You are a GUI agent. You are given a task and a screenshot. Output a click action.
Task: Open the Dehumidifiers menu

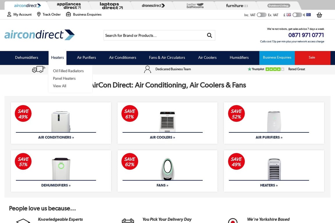pyautogui.click(x=26, y=57)
